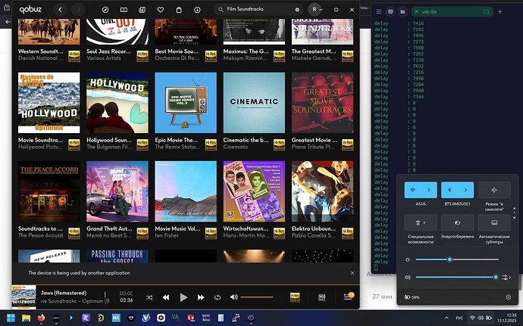This screenshot has height=326, width=523.
Task: Skip to next track
Action: click(200, 297)
